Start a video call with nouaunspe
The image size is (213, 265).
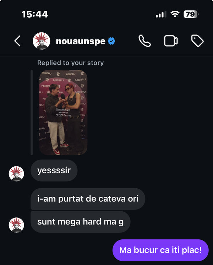(x=171, y=41)
